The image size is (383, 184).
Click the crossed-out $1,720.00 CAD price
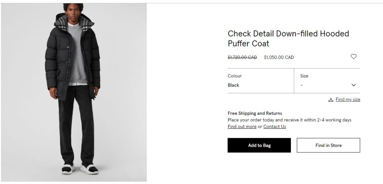click(x=242, y=57)
